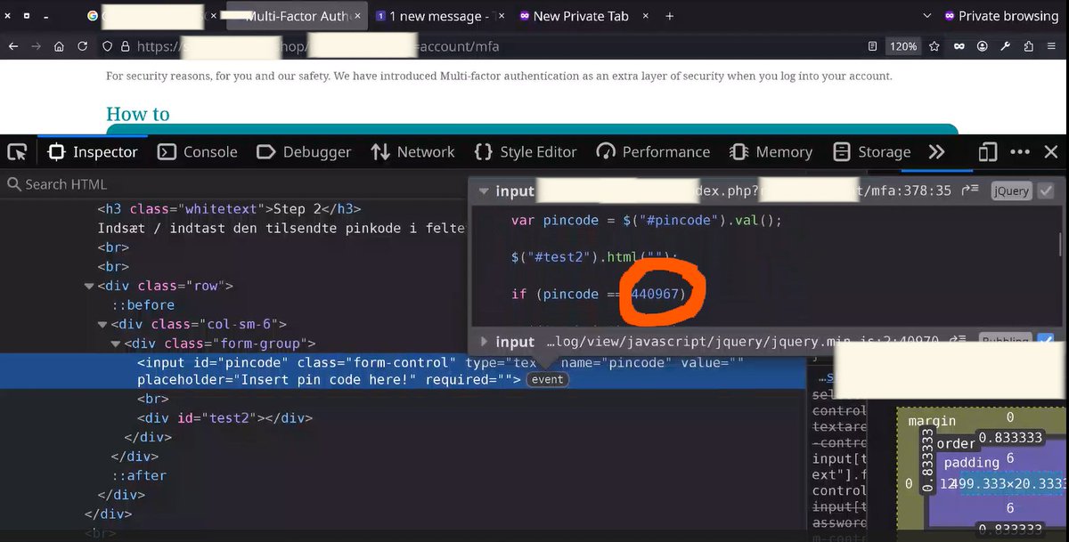This screenshot has width=1069, height=542.
Task: Click the padding label in box model
Action: point(972,462)
